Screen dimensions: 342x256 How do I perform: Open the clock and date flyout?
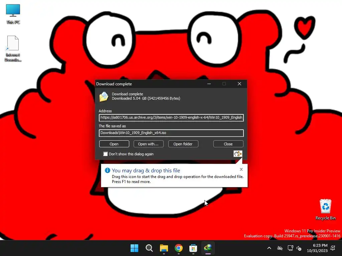(x=317, y=248)
